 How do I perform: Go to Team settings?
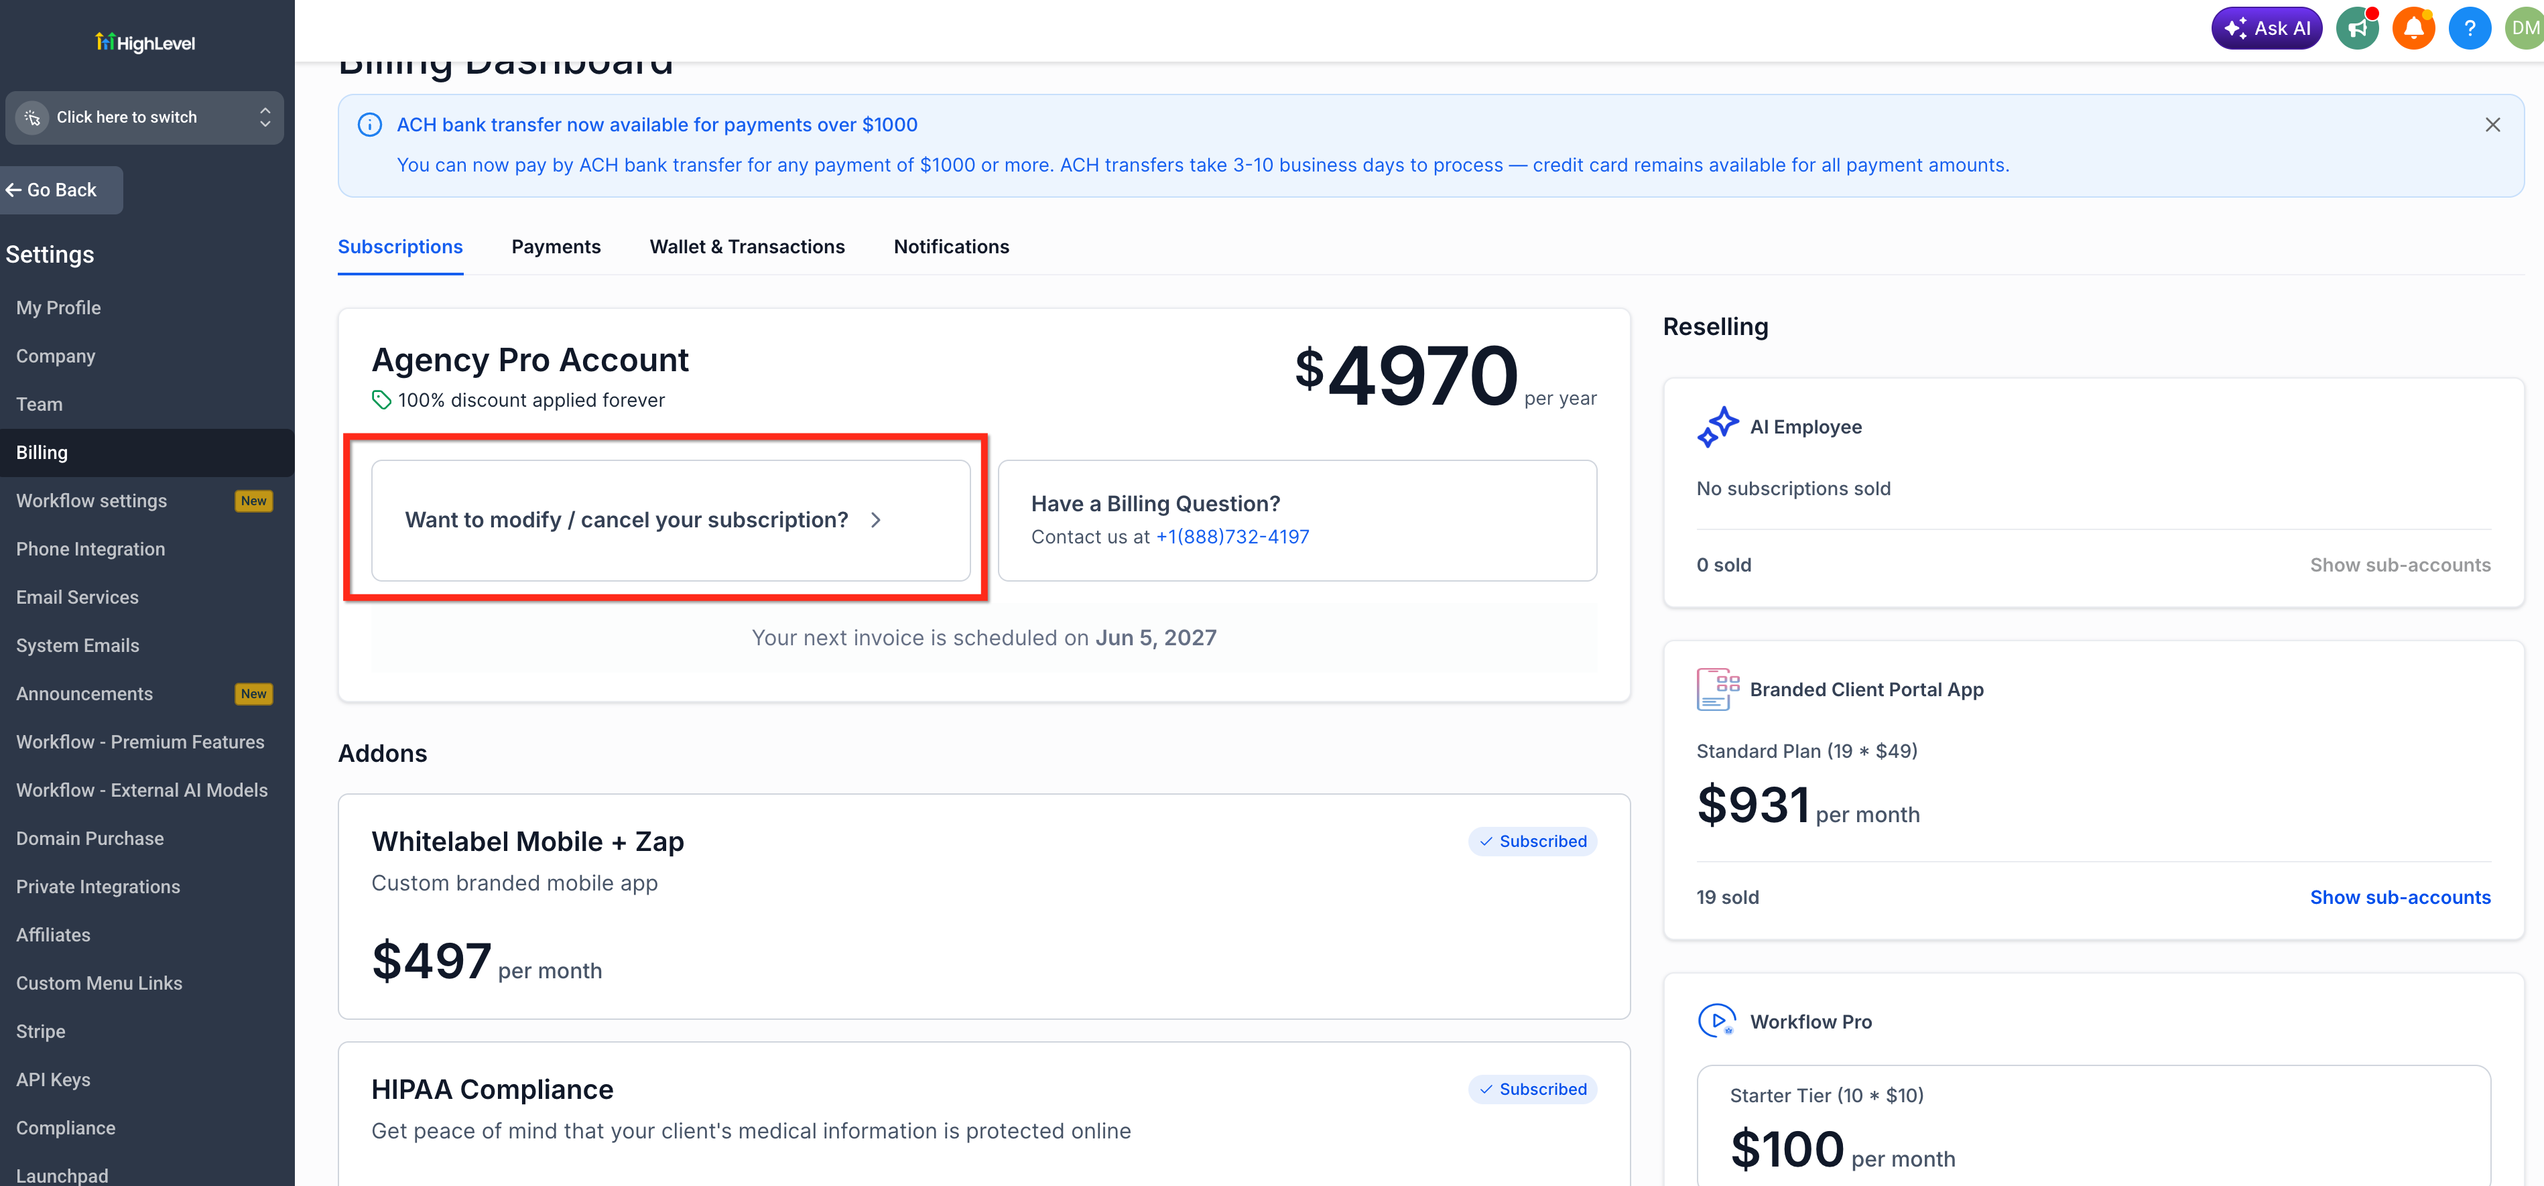(40, 405)
